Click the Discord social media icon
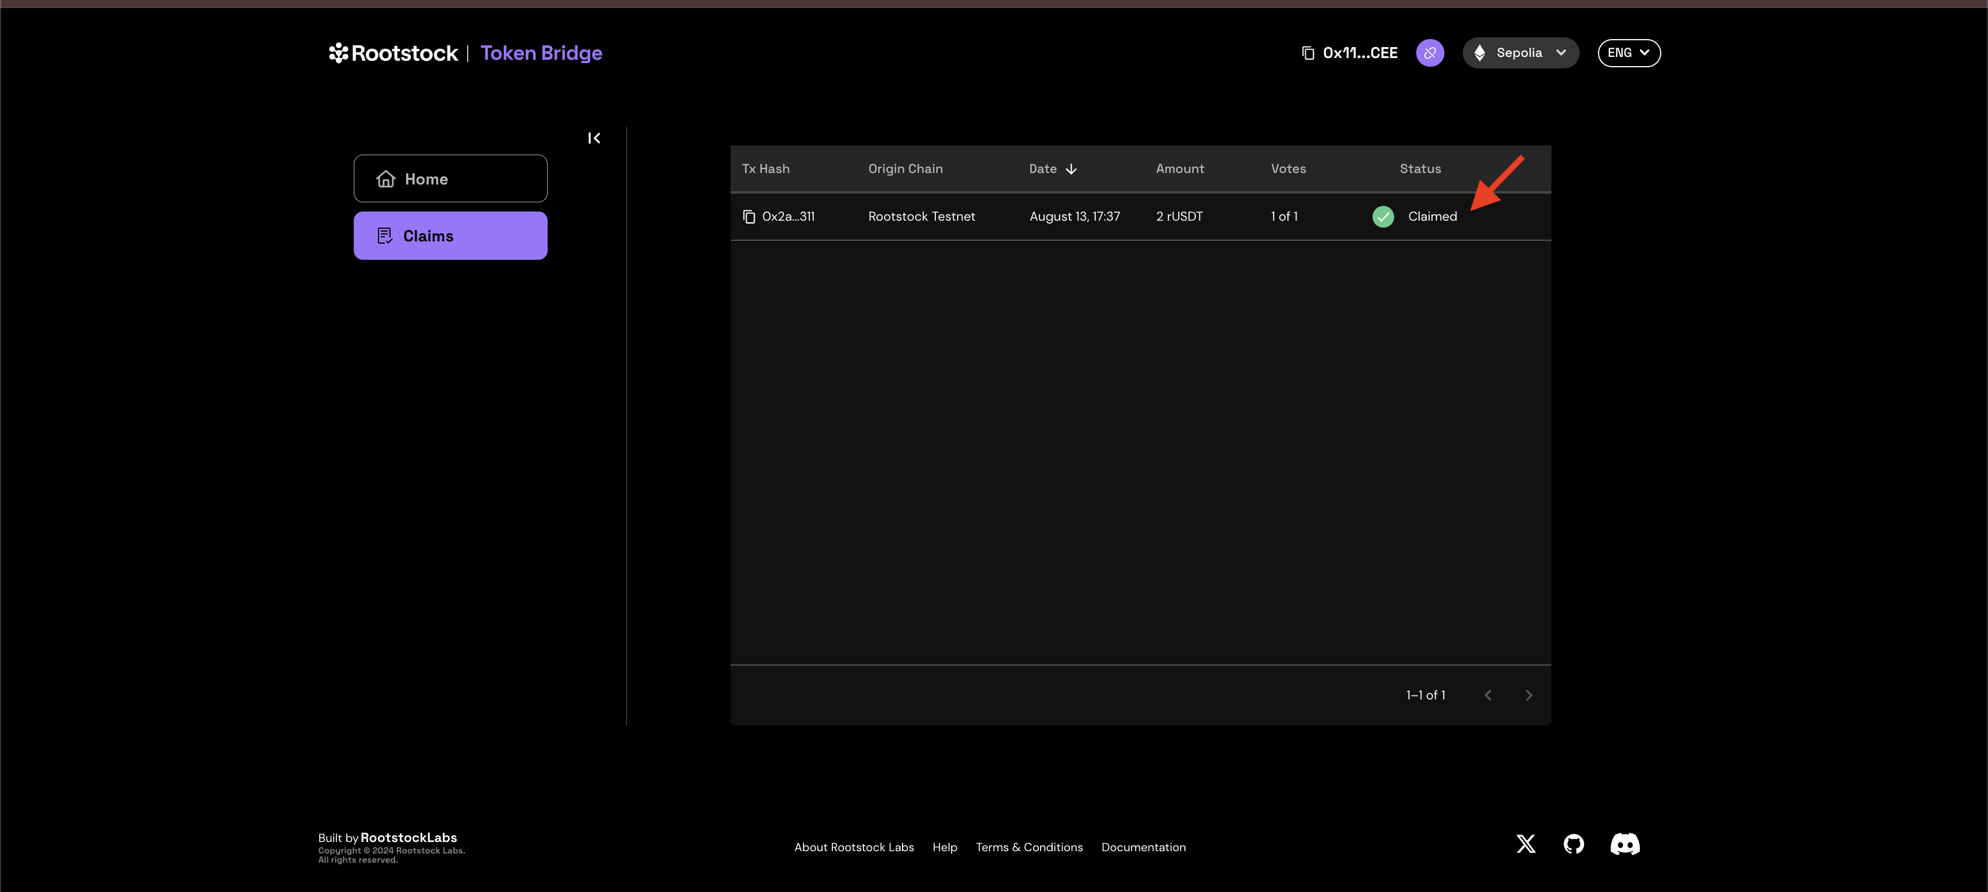Viewport: 1988px width, 892px height. point(1624,843)
